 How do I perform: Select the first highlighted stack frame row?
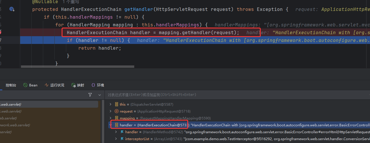tap(49, 104)
